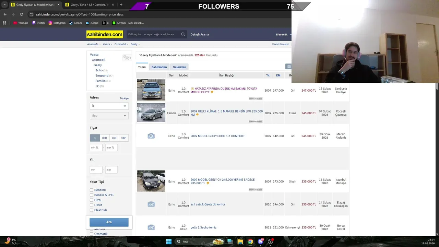This screenshot has height=247, width=439.
Task: Open Favori İlanlarım
Action: point(281,44)
